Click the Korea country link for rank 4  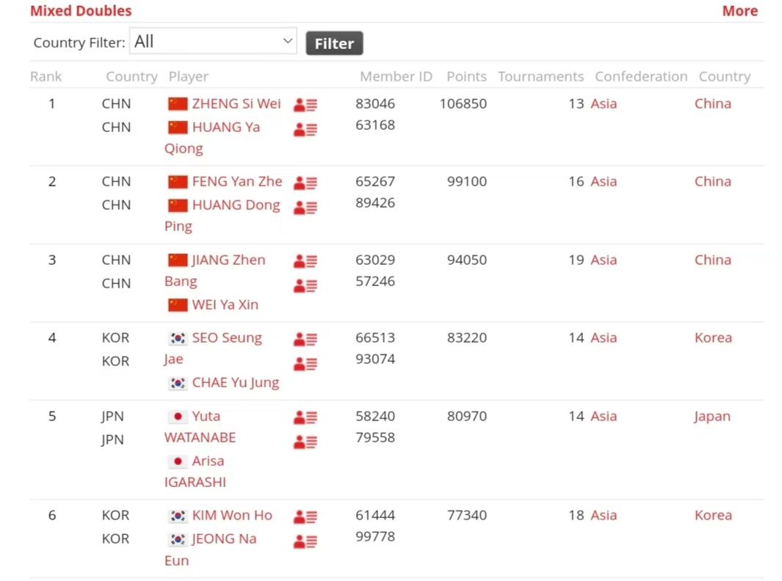pos(713,337)
